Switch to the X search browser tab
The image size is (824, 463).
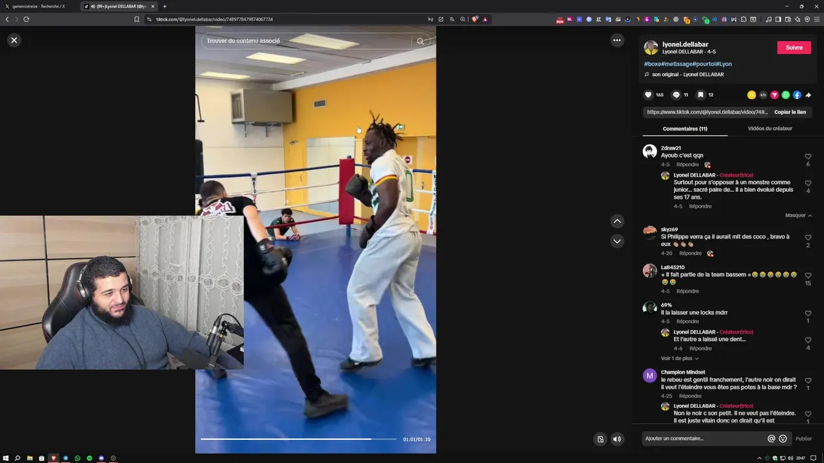[39, 6]
